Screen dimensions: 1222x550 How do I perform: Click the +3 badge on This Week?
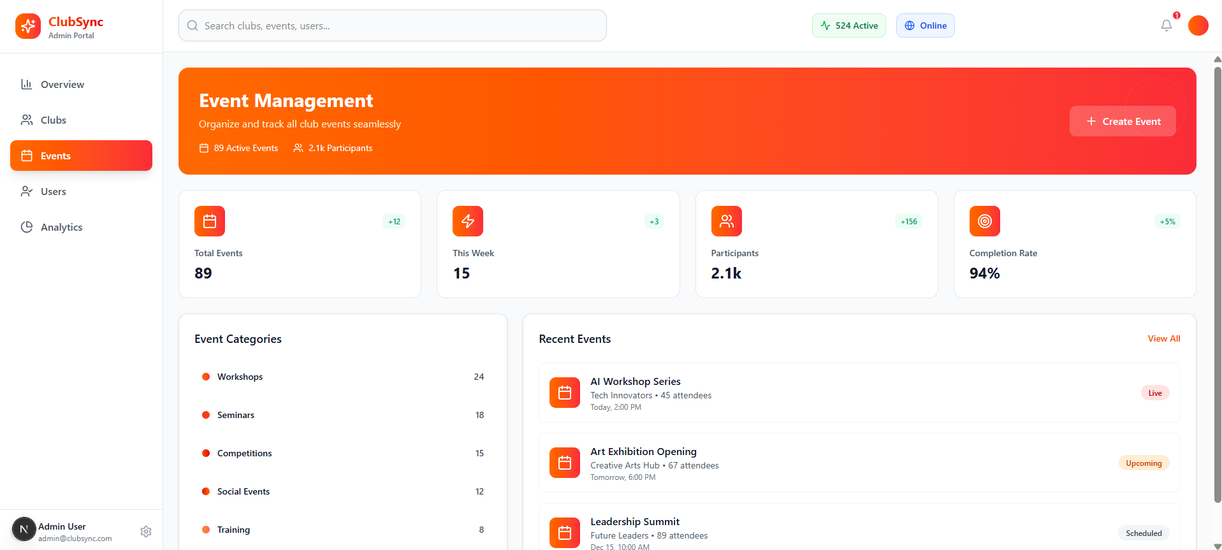click(654, 221)
